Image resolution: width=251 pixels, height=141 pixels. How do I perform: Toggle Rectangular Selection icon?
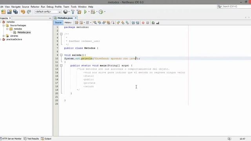(113, 23)
